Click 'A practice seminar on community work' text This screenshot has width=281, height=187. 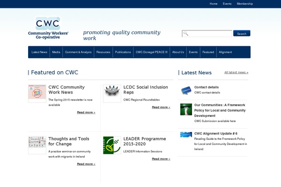69,154
